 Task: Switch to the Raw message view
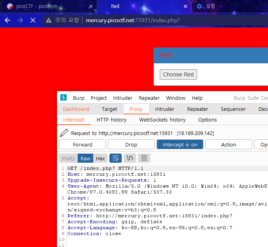pyautogui.click(x=86, y=158)
